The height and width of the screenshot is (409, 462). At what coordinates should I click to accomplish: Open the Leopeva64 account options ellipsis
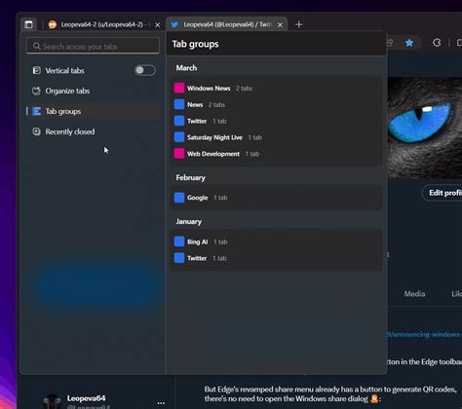click(161, 403)
